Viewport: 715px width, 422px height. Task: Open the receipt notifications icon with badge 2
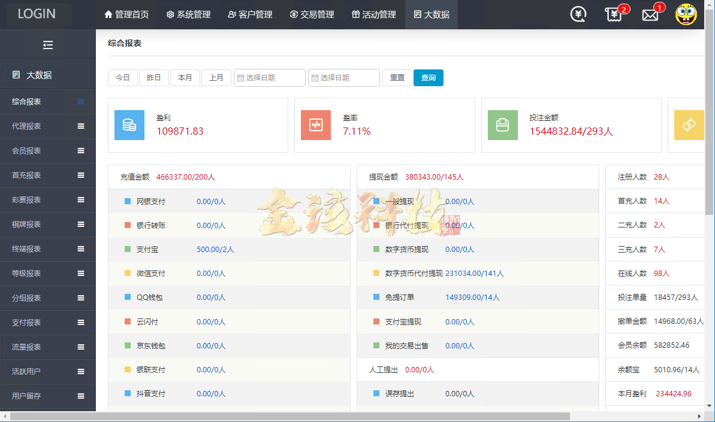(x=613, y=14)
